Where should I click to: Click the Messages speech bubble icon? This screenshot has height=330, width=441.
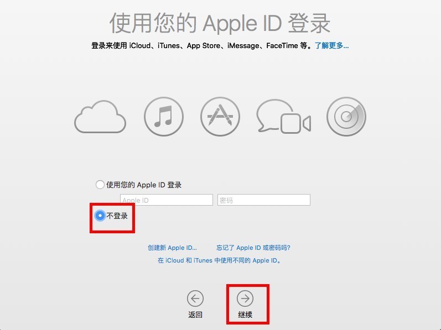[274, 115]
